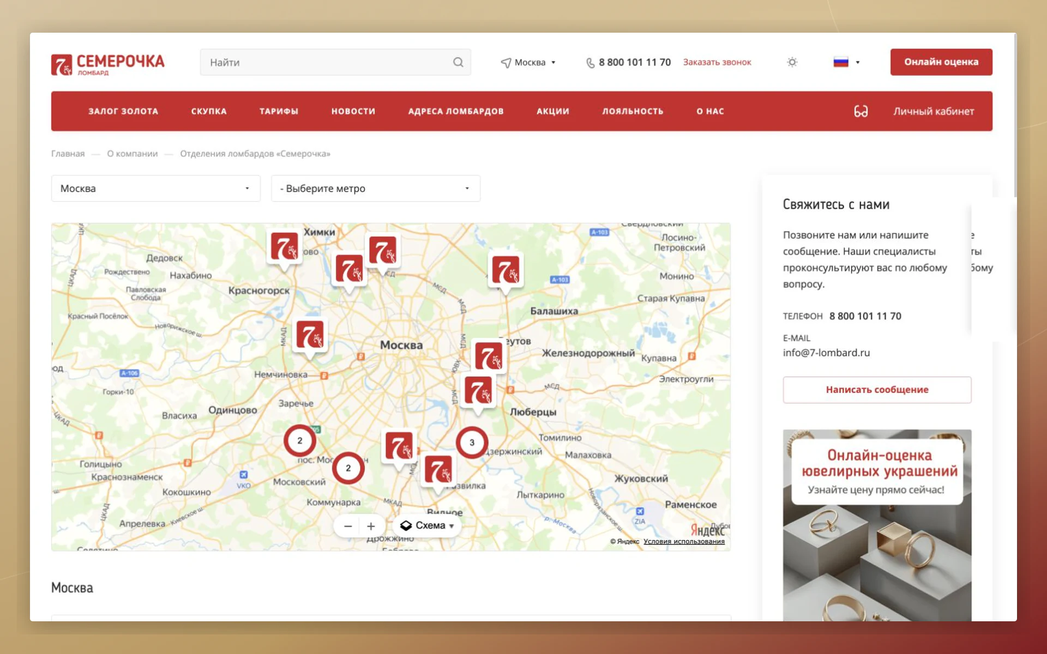Click the location arrow icon near Москва

click(x=506, y=63)
